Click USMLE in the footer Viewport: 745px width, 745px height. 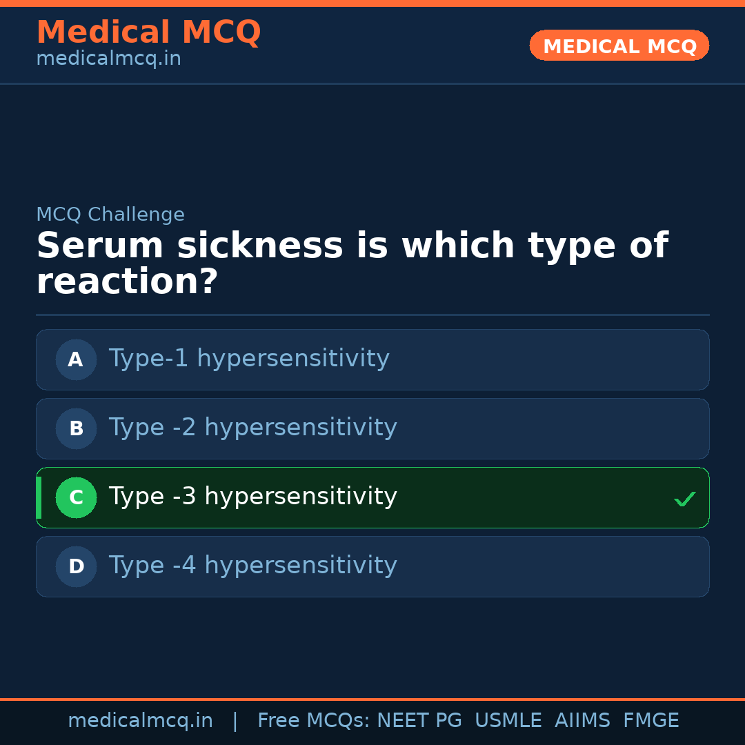(508, 721)
